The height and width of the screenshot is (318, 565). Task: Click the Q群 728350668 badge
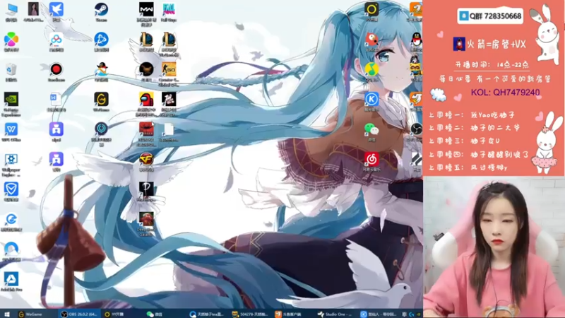(x=490, y=16)
